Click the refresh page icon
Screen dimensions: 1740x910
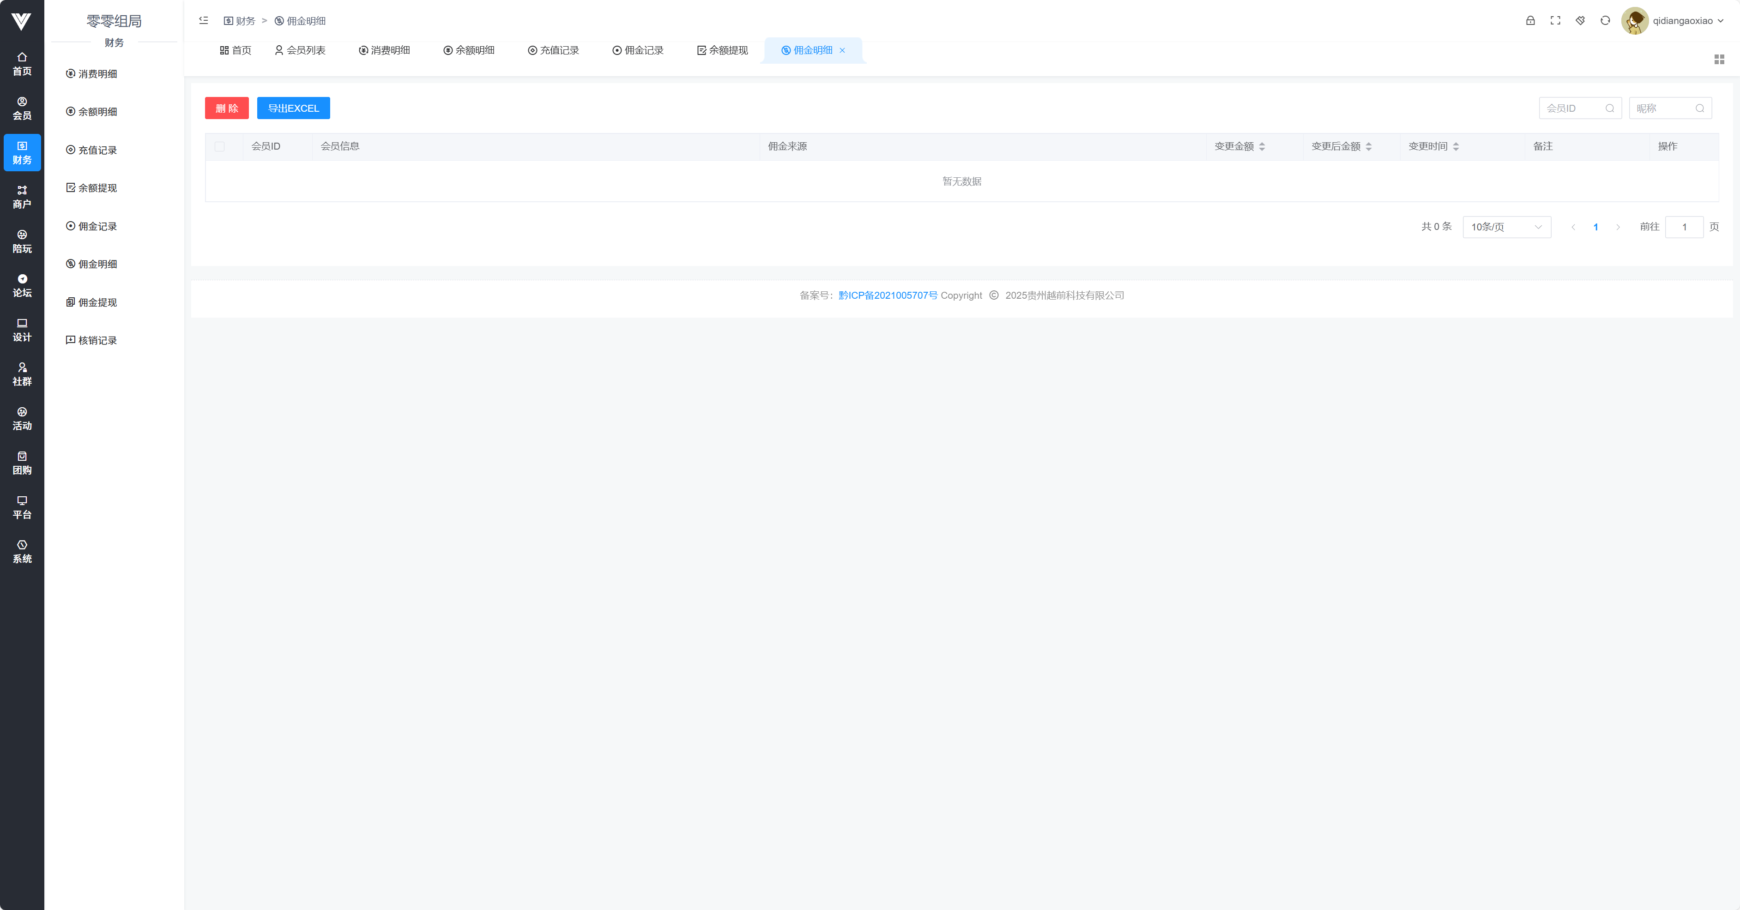tap(1605, 21)
